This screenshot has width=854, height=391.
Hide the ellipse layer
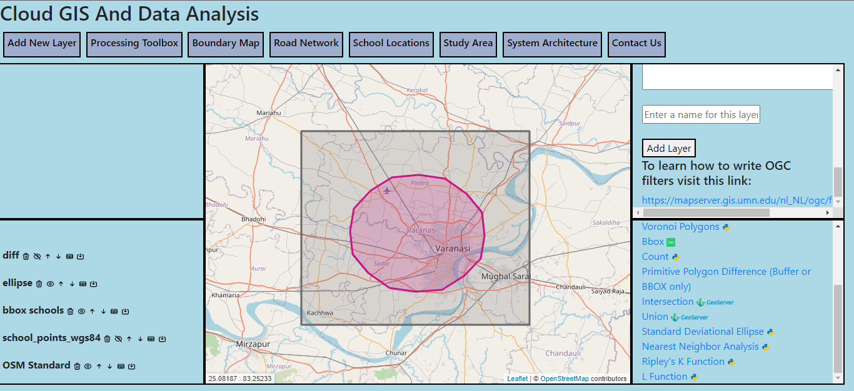50,284
